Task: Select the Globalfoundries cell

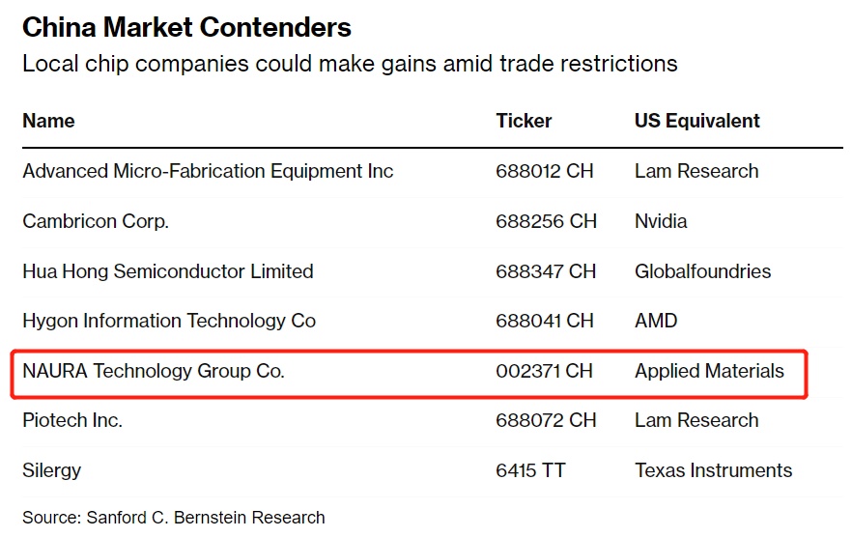Action: [702, 271]
